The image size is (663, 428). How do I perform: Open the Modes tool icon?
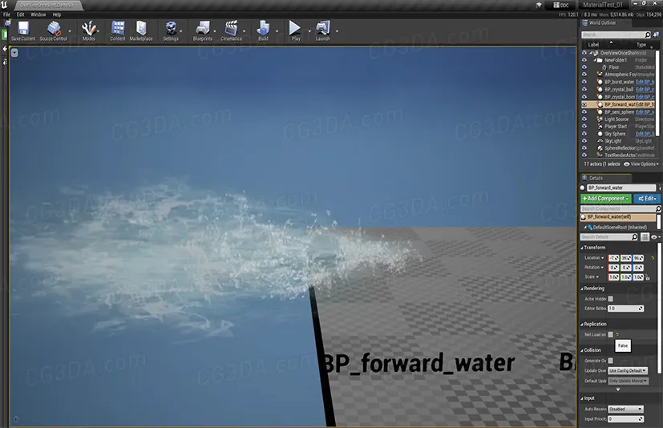pos(88,29)
